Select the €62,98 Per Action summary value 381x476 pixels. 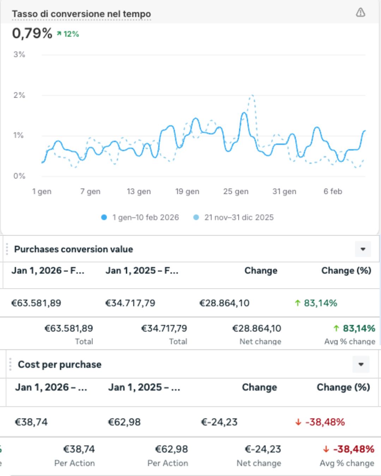point(171,449)
